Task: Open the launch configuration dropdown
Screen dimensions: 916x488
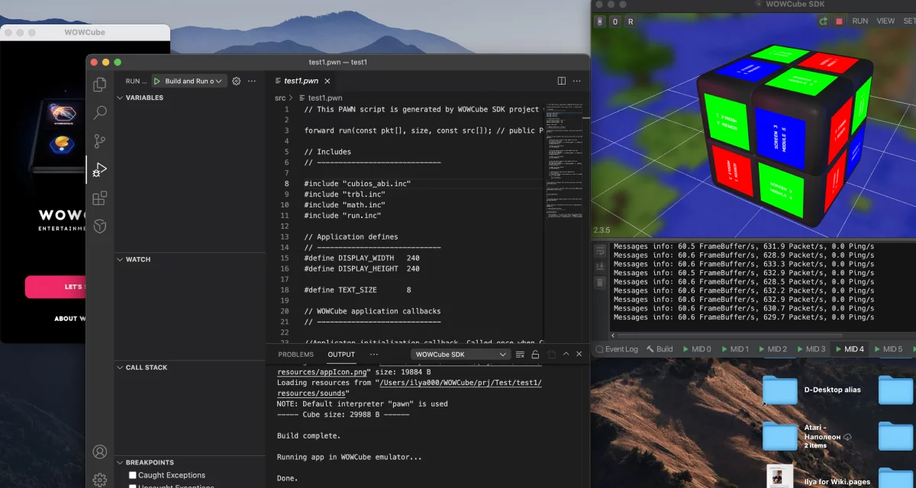Action: [x=219, y=81]
